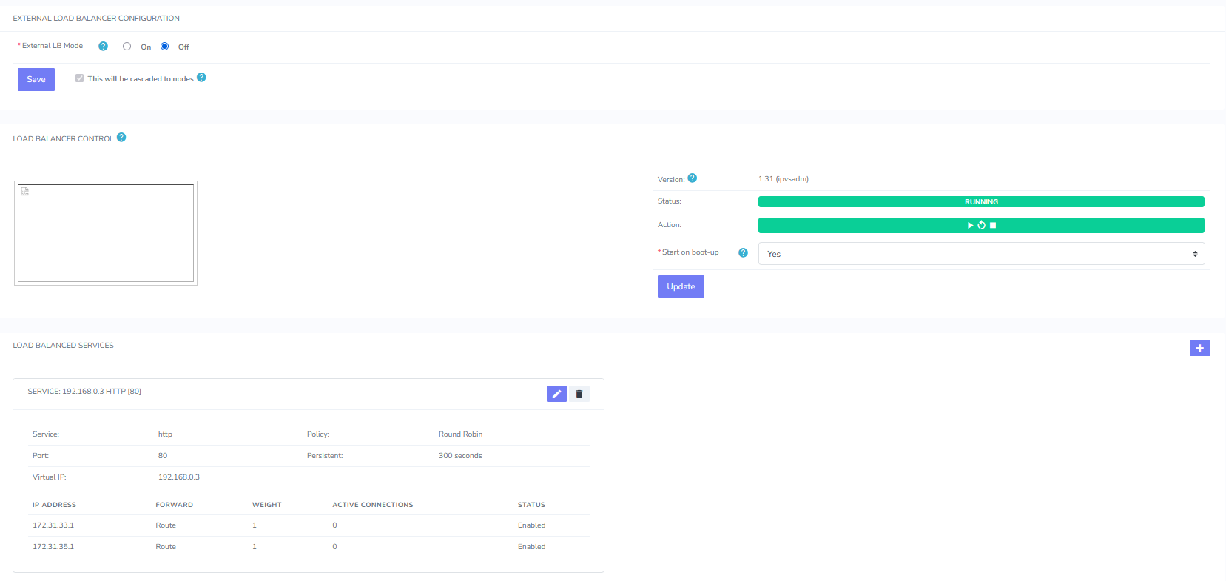Screen dimensions: 1226x581
Task: Delete service 192.168.0.3 HTTP with trash icon
Action: (579, 394)
